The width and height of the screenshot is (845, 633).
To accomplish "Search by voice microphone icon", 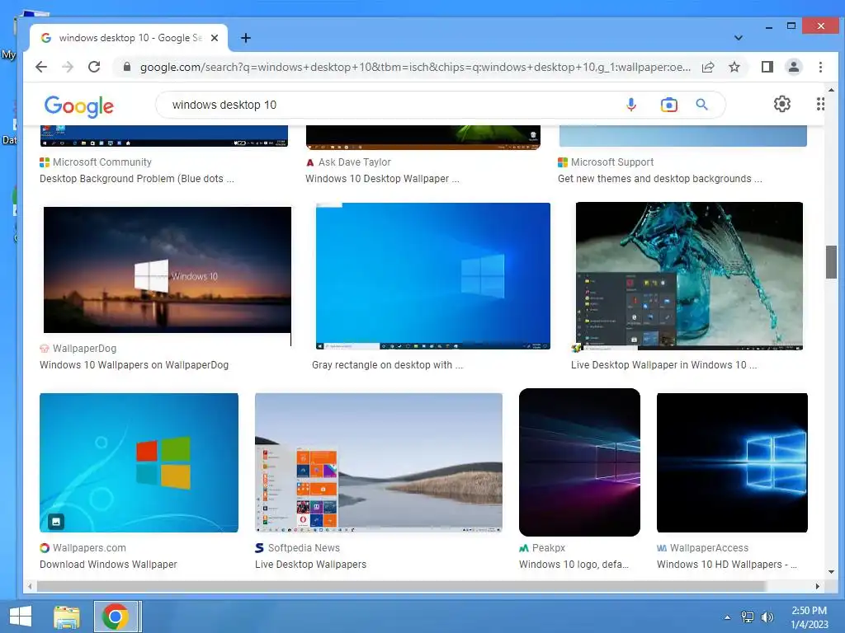I will coord(631,105).
